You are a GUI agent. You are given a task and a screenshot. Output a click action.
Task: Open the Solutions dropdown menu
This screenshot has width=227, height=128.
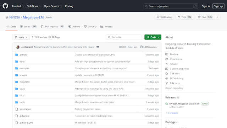(x=34, y=6)
